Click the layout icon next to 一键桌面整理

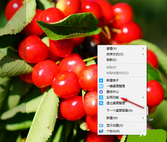pyautogui.click(x=101, y=86)
